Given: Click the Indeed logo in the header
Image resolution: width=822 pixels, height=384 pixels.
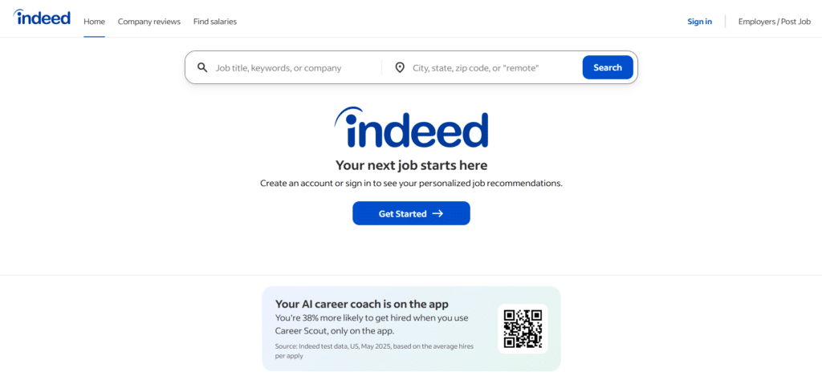Looking at the screenshot, I should tap(42, 18).
